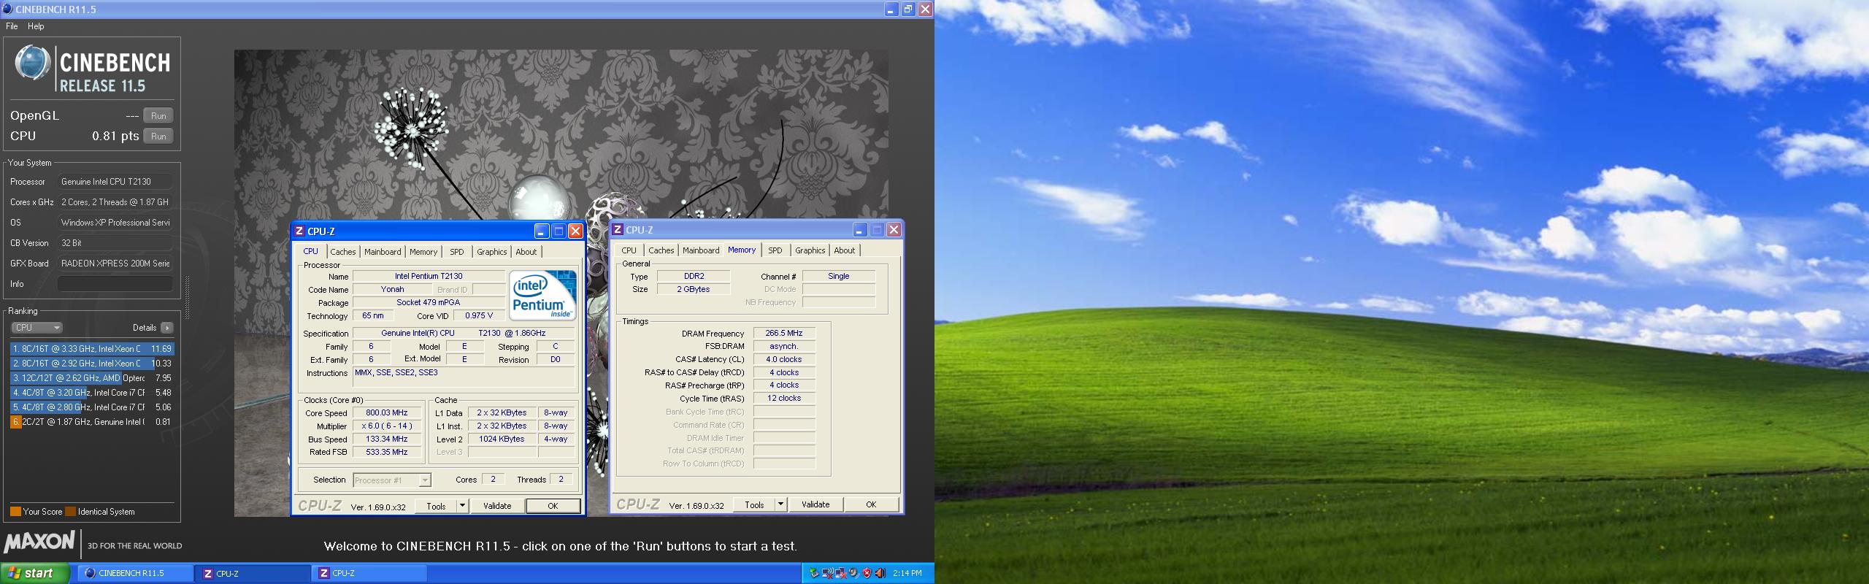Click Tools button in left CPU-Z window

coord(436,505)
